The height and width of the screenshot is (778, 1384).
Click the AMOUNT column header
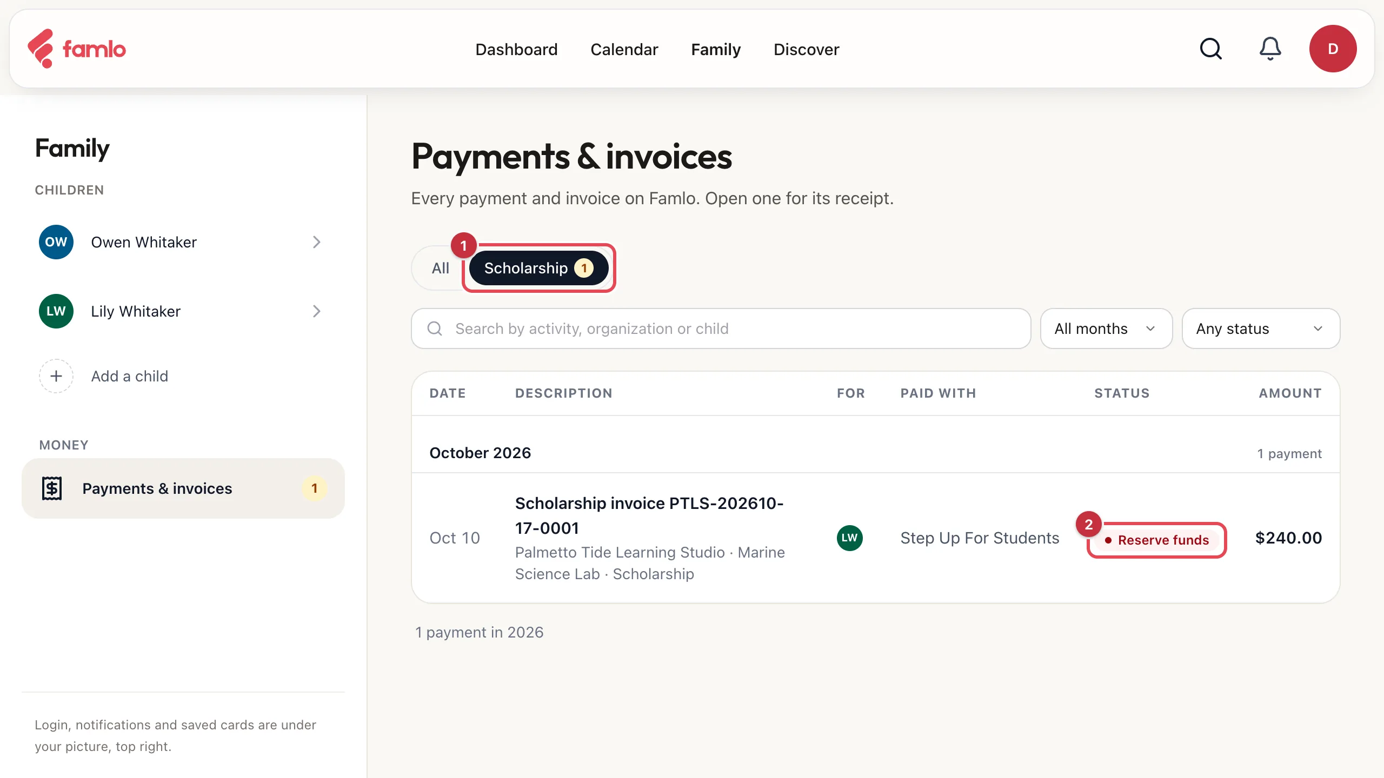[x=1290, y=393]
